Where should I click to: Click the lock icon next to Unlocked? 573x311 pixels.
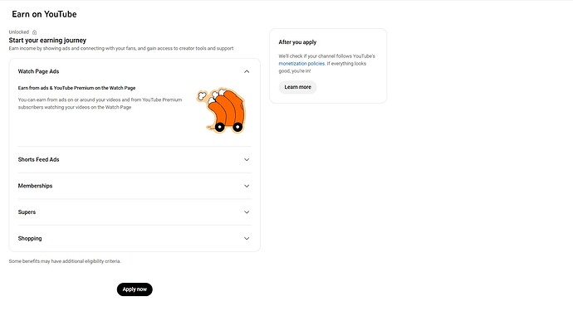coord(34,32)
